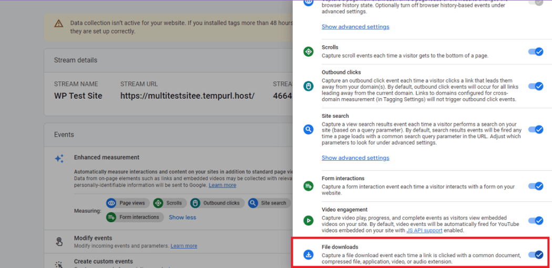This screenshot has width=552, height=268.
Task: Click the Outbound clicks title in the panel
Action: [341, 72]
